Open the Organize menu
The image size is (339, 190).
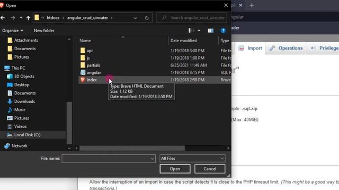pyautogui.click(x=13, y=31)
